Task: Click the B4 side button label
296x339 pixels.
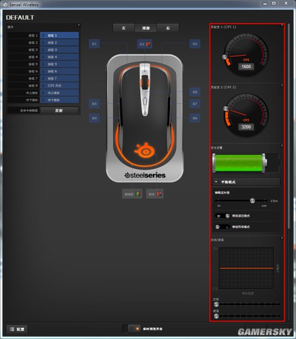Action: 94,118
